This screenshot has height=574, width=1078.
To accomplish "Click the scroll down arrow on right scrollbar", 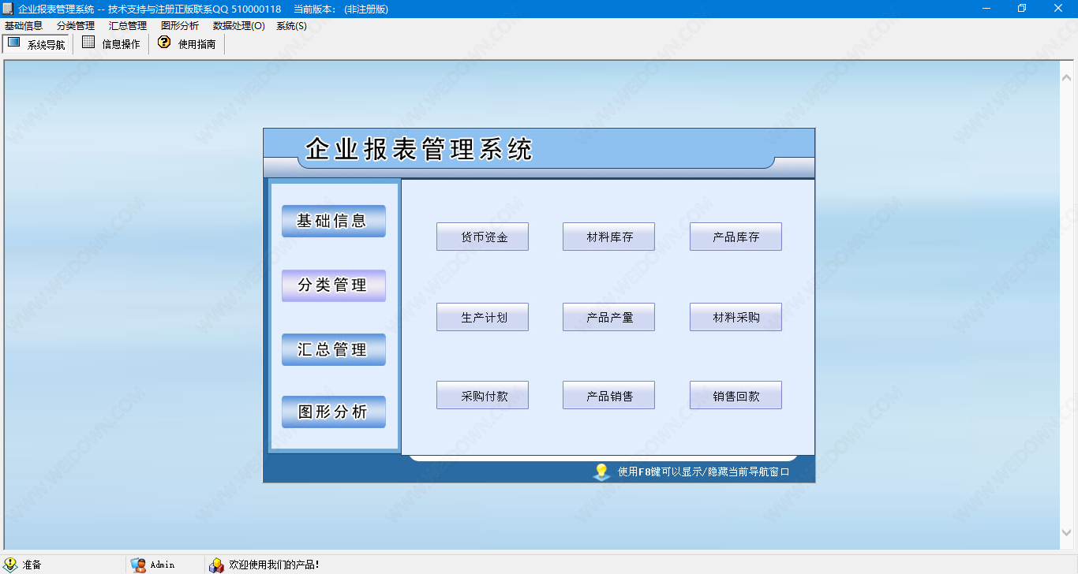I will (1067, 533).
